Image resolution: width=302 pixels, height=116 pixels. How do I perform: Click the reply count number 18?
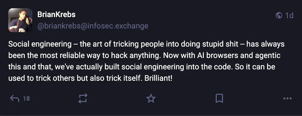coord(26,99)
